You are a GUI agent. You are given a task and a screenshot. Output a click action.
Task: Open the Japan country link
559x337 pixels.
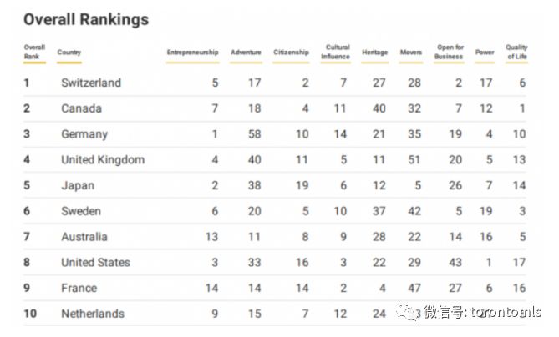78,185
